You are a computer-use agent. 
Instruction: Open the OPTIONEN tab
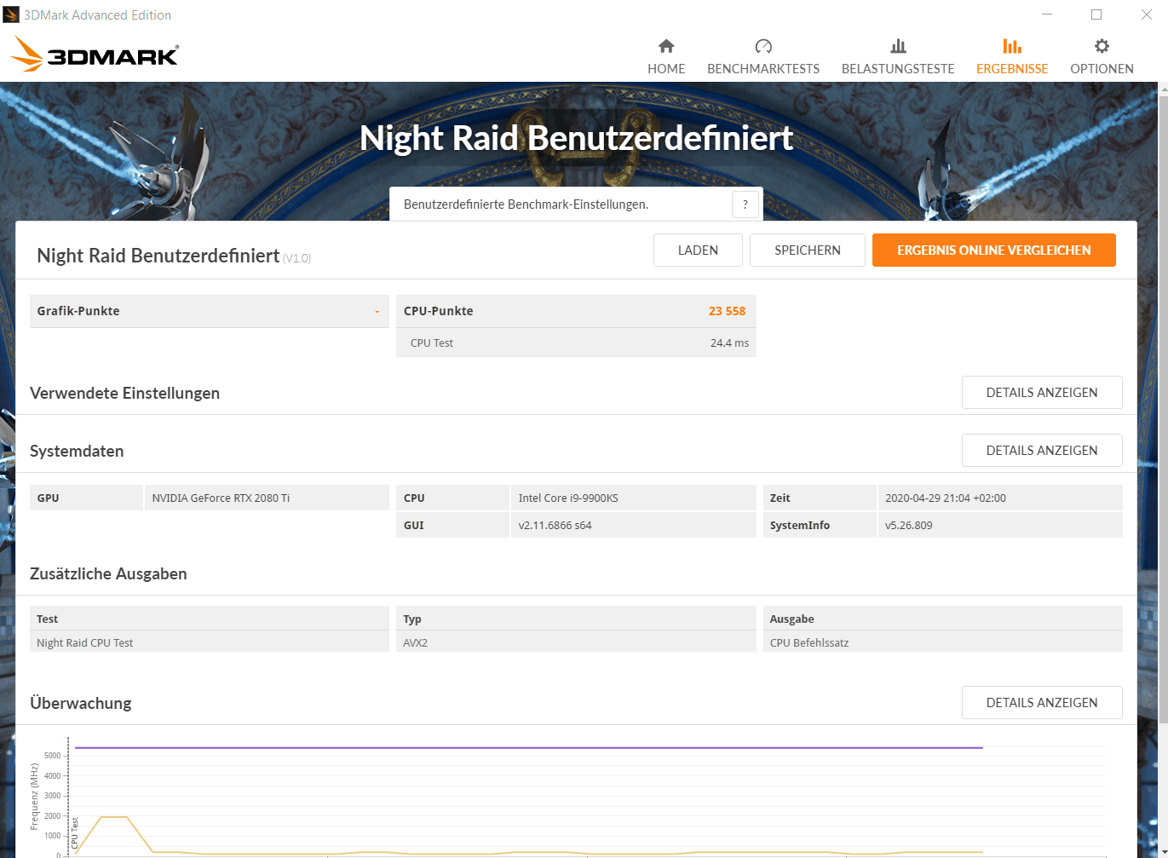point(1102,57)
